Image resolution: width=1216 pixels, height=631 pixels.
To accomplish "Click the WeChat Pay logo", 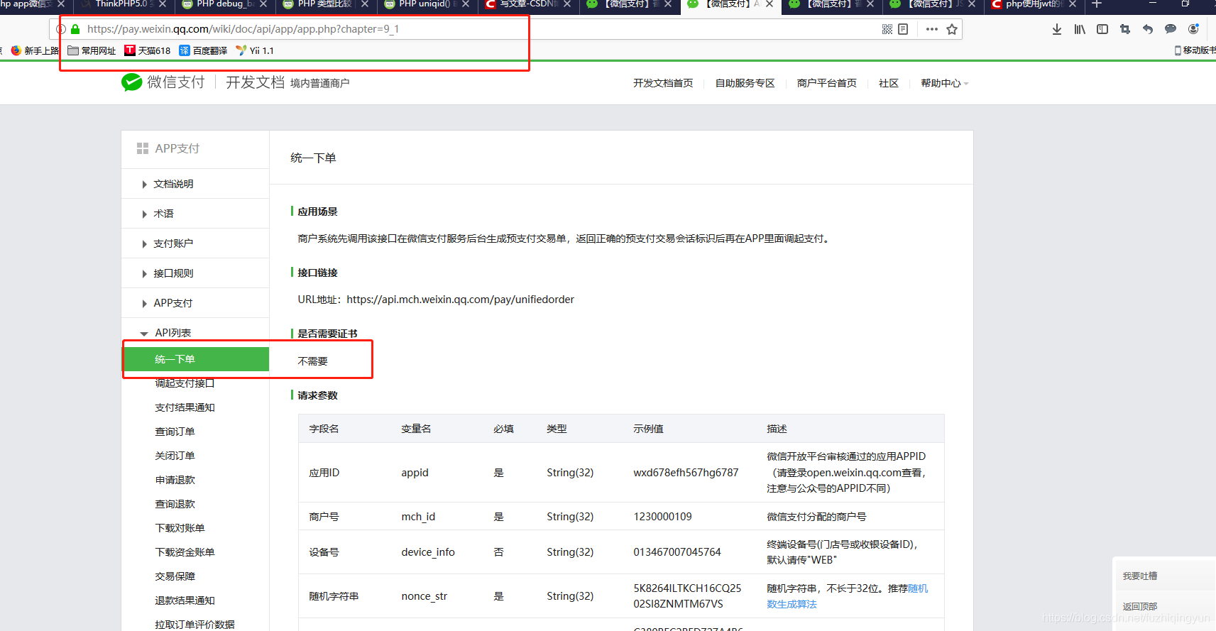I will [163, 82].
